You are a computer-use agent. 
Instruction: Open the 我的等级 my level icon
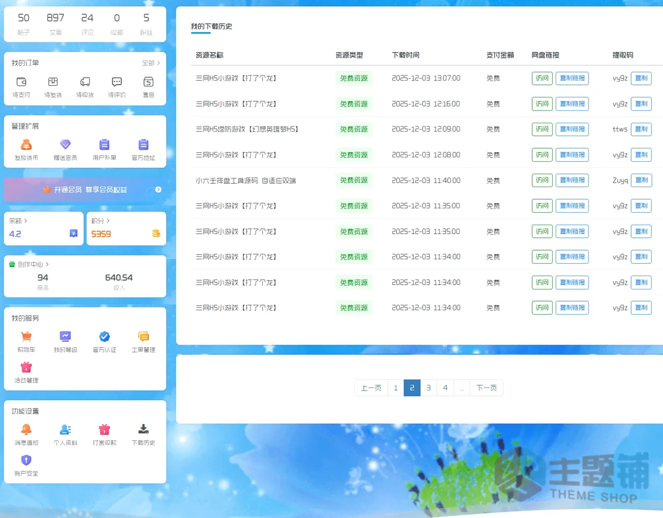point(65,336)
